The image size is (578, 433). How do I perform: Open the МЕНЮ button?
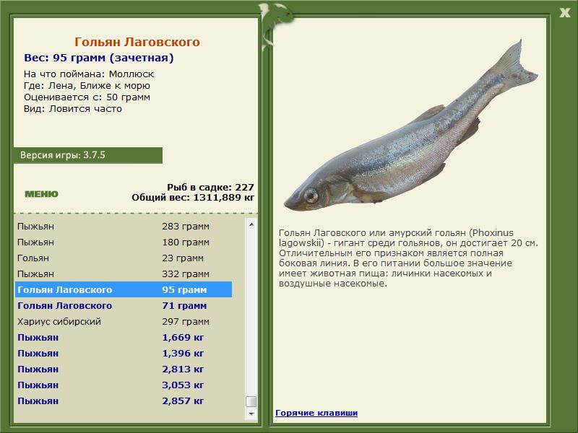41,194
